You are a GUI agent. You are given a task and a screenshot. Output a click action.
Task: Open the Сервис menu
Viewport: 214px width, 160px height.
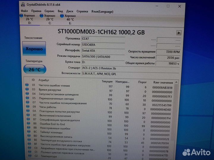(x=49, y=11)
